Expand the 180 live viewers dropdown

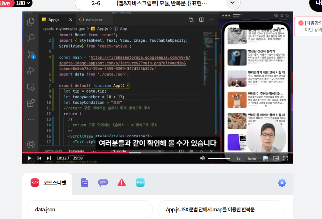click(23, 3)
